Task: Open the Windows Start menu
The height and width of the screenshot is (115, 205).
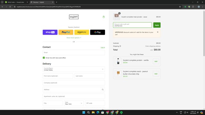Action: [84, 112]
